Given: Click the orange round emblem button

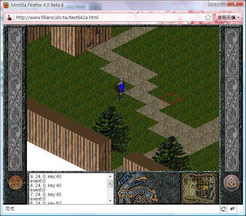Looking at the screenshot, I should [x=16, y=182].
